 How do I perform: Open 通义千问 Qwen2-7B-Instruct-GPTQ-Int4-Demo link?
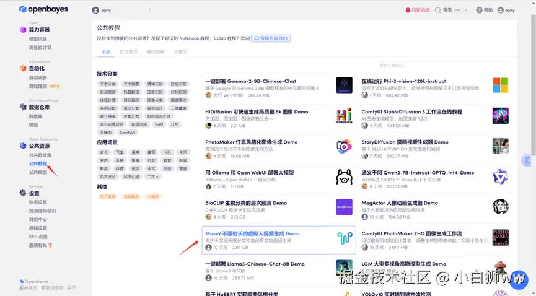point(418,173)
